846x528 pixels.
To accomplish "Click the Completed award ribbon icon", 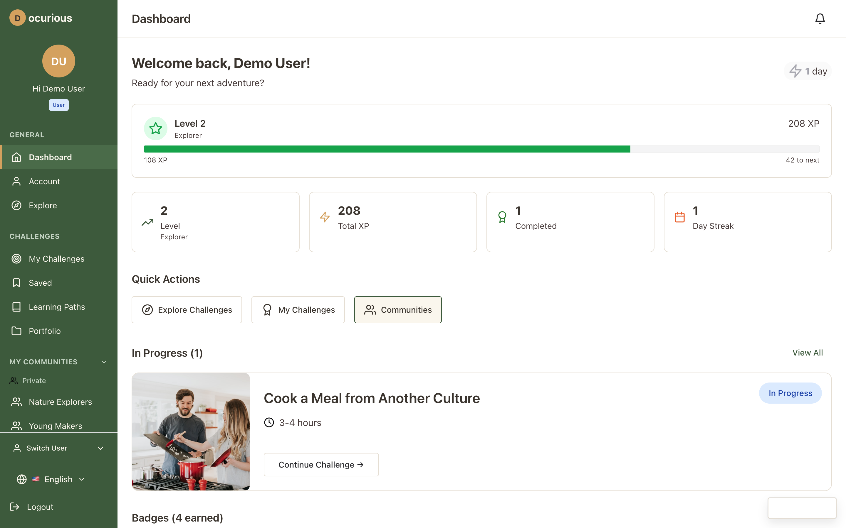I will (x=502, y=217).
